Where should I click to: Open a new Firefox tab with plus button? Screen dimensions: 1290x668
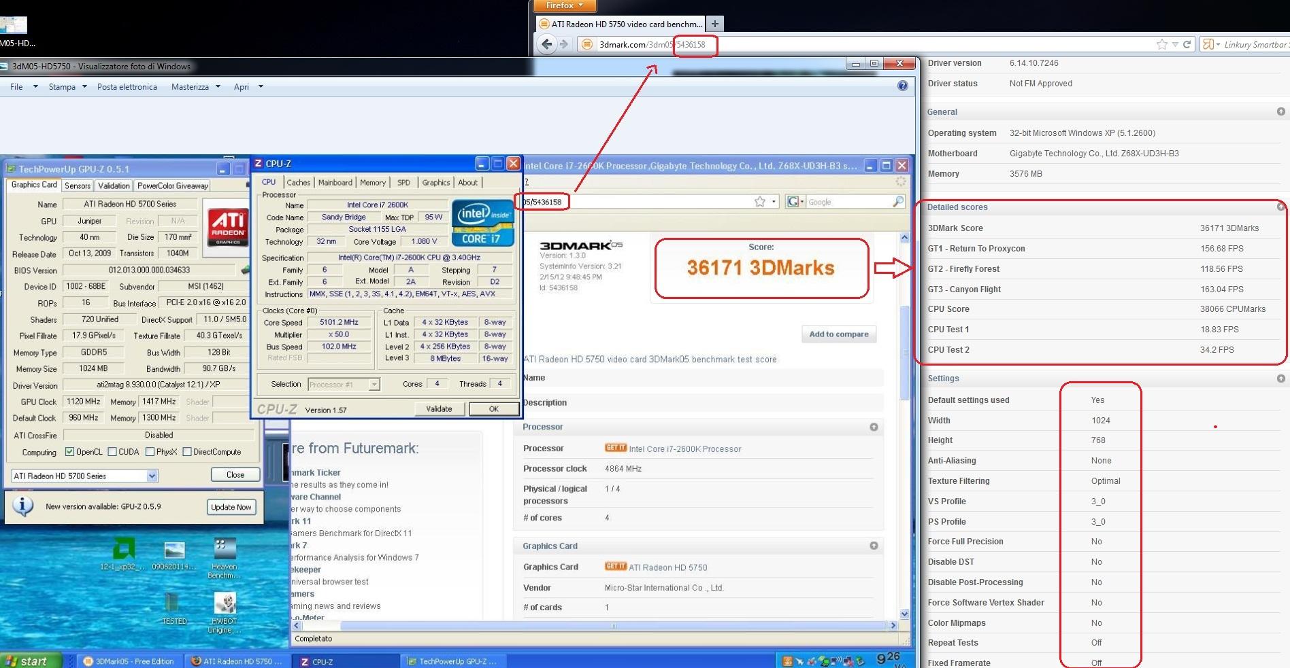715,24
